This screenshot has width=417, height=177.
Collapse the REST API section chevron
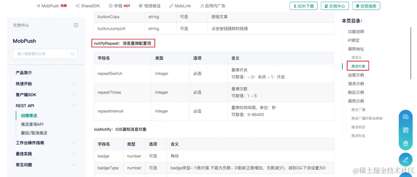coord(74,106)
